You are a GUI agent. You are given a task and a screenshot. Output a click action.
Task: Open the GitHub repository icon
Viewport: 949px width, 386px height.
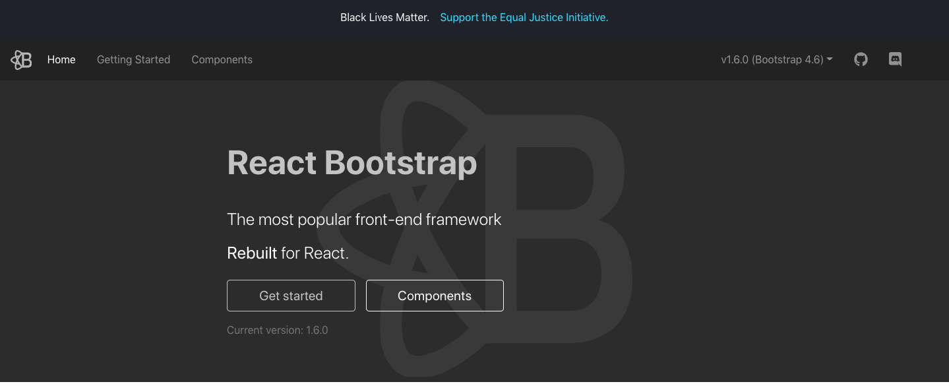(861, 59)
